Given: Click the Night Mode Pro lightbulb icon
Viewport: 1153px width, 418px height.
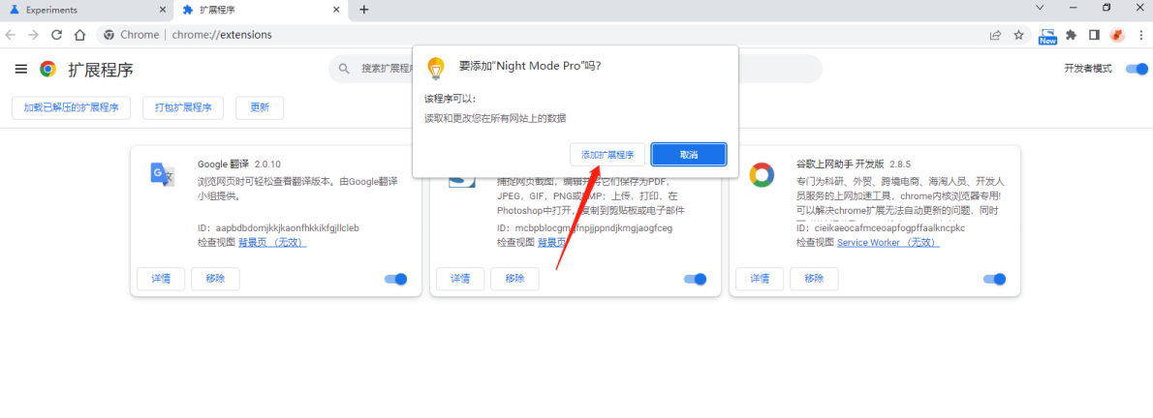Looking at the screenshot, I should (437, 69).
